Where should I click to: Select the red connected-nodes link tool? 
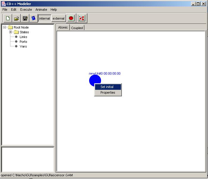click(81, 18)
